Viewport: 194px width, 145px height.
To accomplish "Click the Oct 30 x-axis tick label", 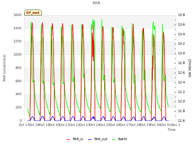I will 156,125.
